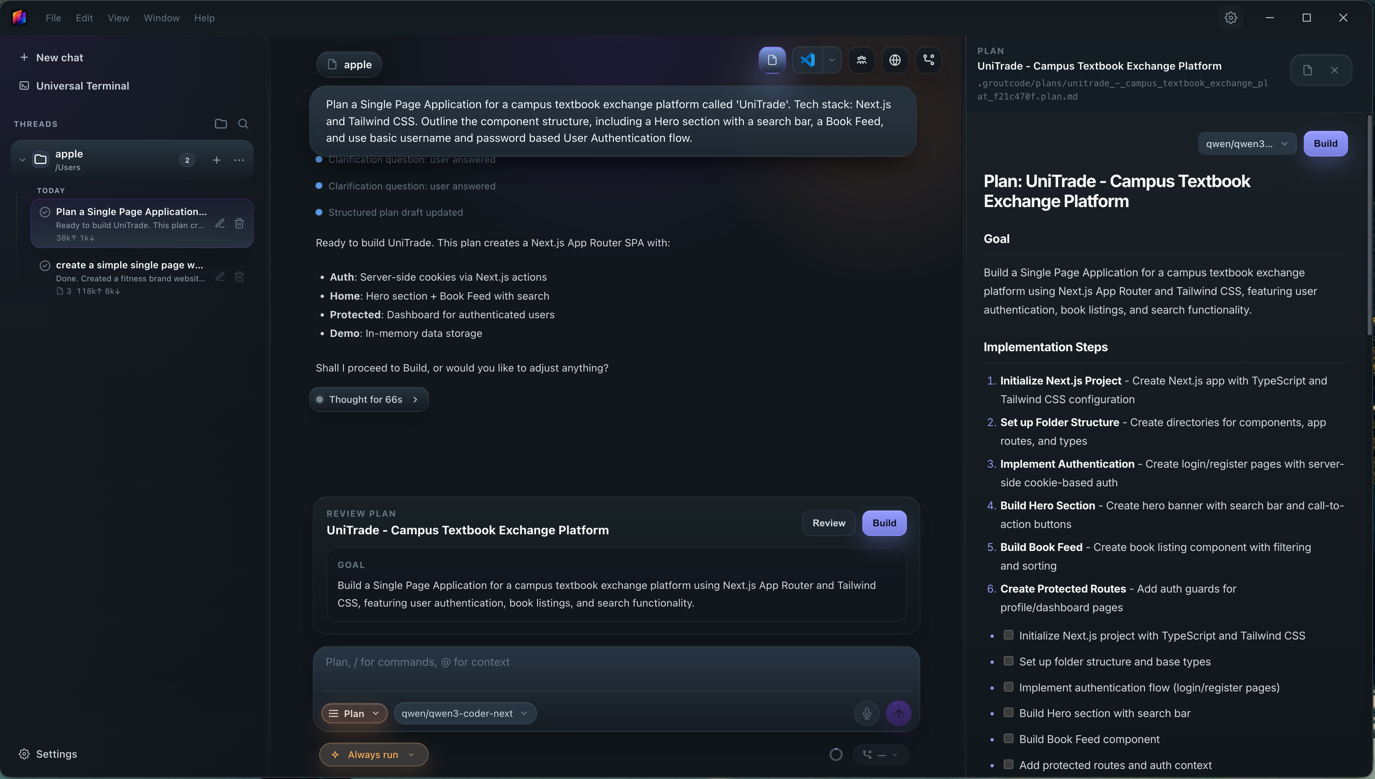Screen dimensions: 1375x779
Task: Check 'Set up folder structure and base types'
Action: [x=1008, y=661]
